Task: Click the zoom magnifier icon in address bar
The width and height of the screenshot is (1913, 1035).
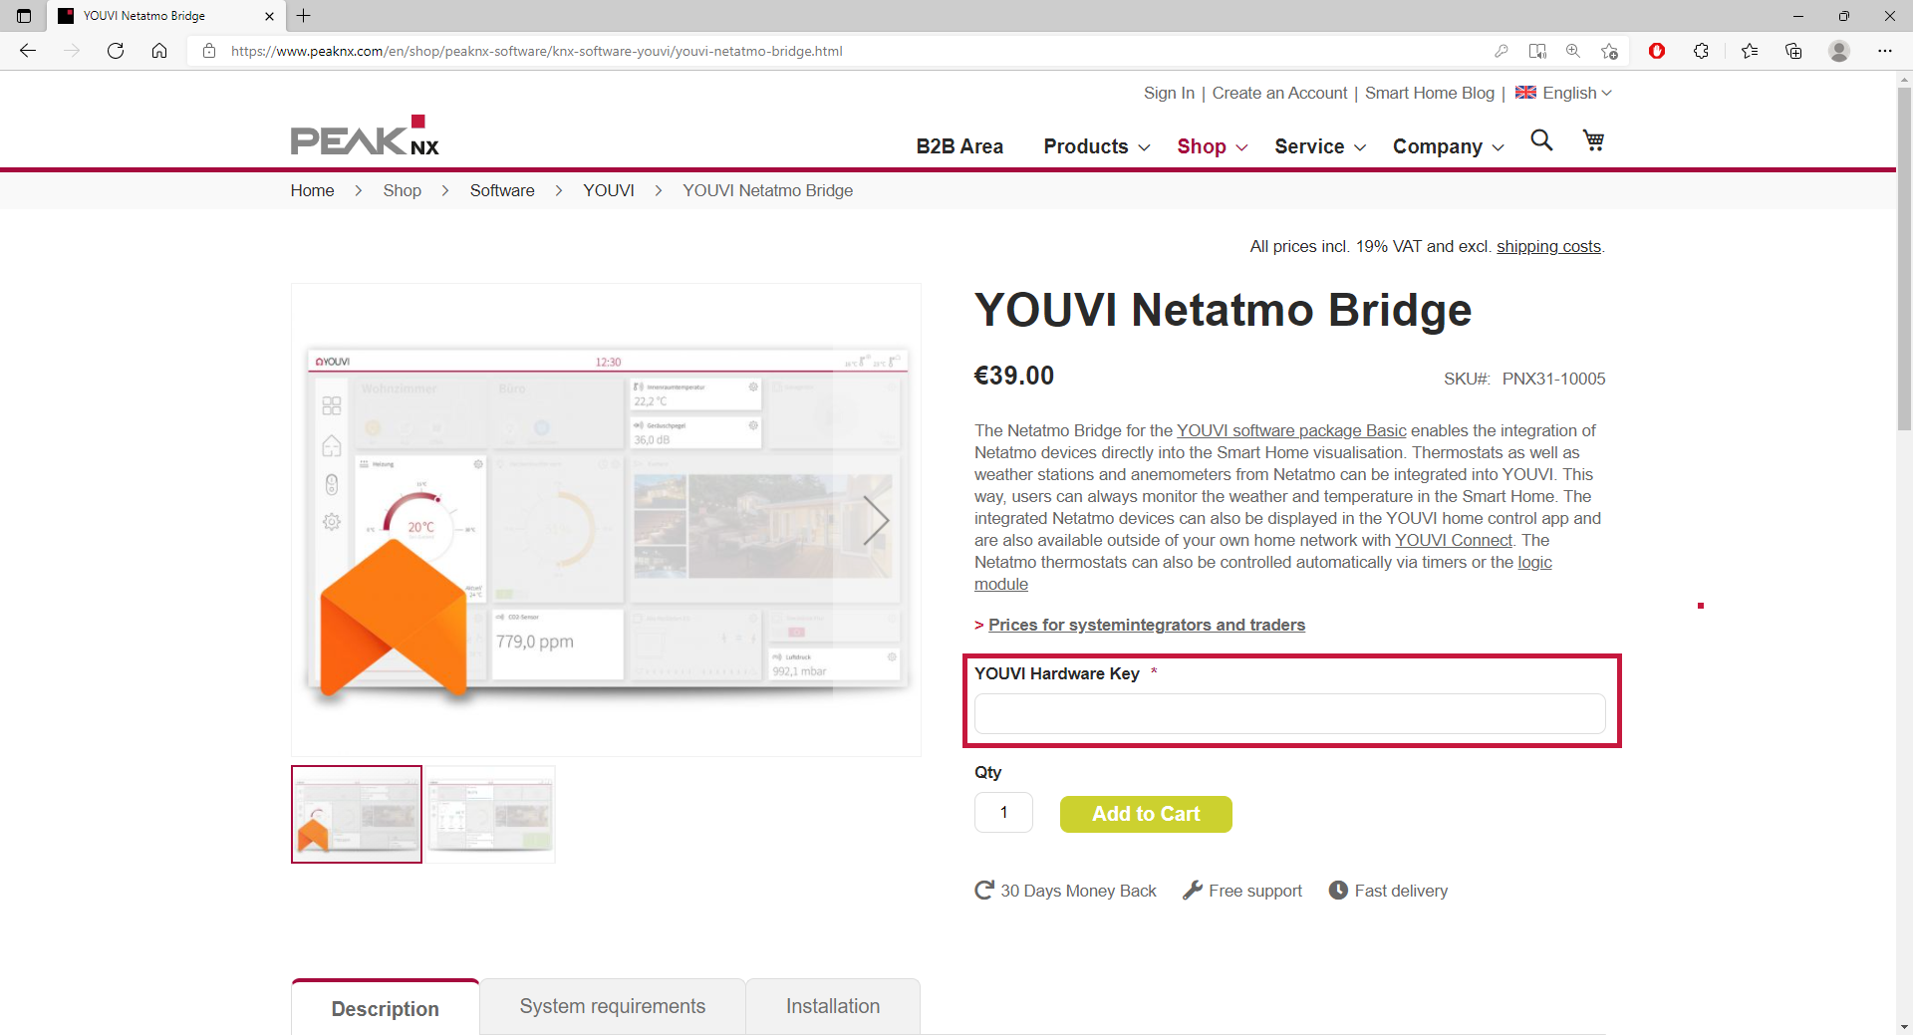Action: [1573, 51]
